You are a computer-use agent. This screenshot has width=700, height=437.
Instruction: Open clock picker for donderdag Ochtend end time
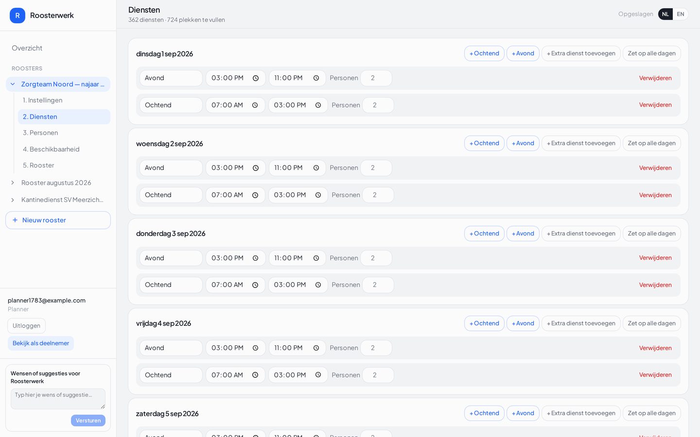[x=318, y=285]
